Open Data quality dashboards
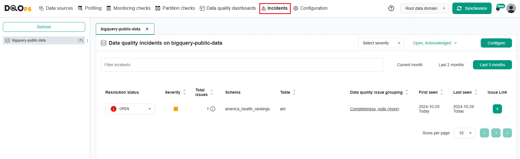The width and height of the screenshot is (520, 159). pos(228,8)
